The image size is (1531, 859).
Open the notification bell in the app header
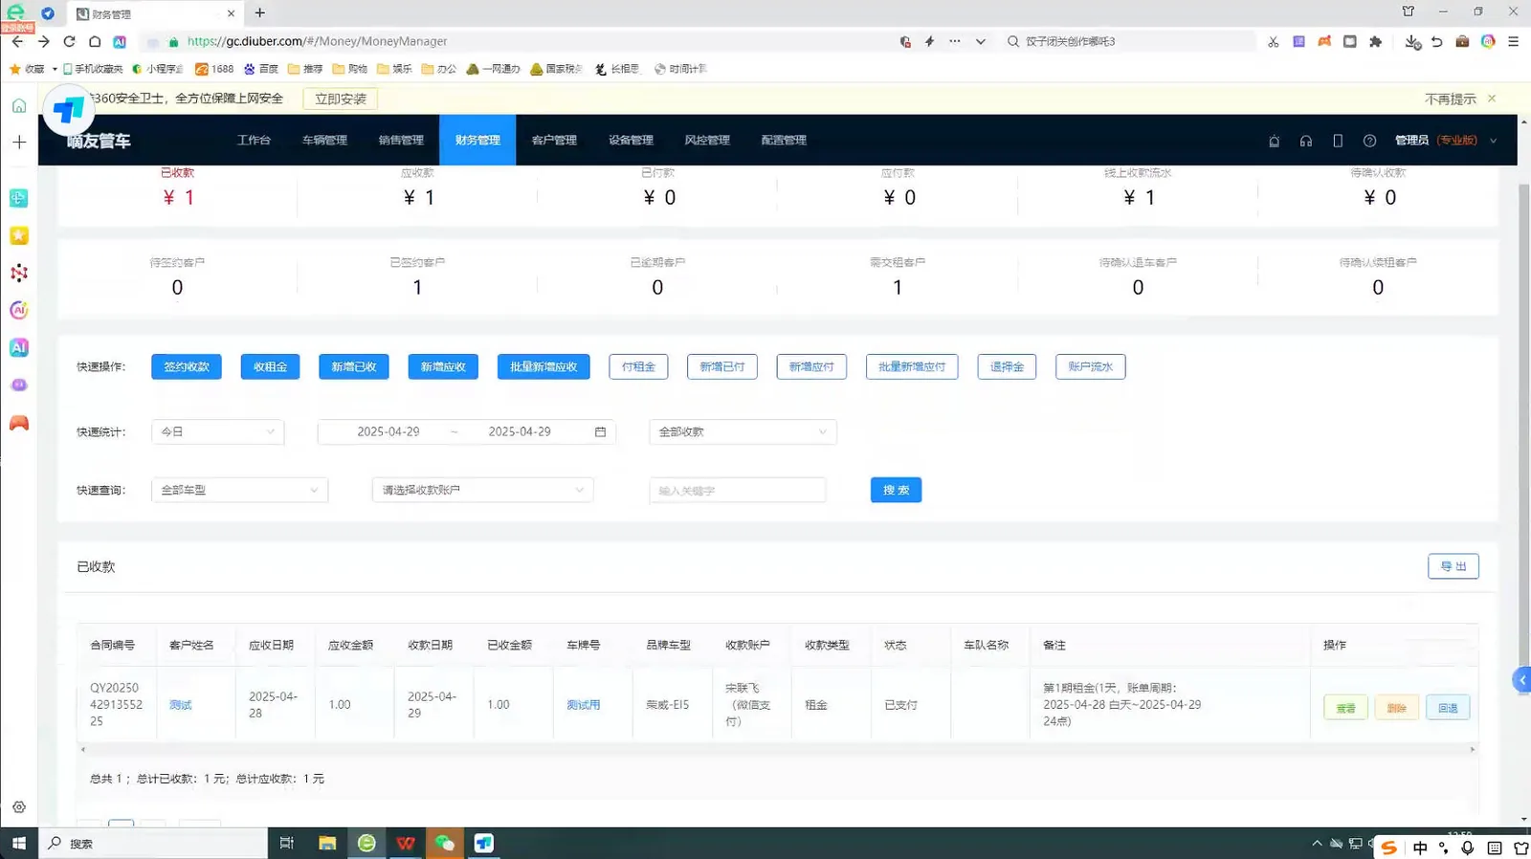[x=1274, y=141]
